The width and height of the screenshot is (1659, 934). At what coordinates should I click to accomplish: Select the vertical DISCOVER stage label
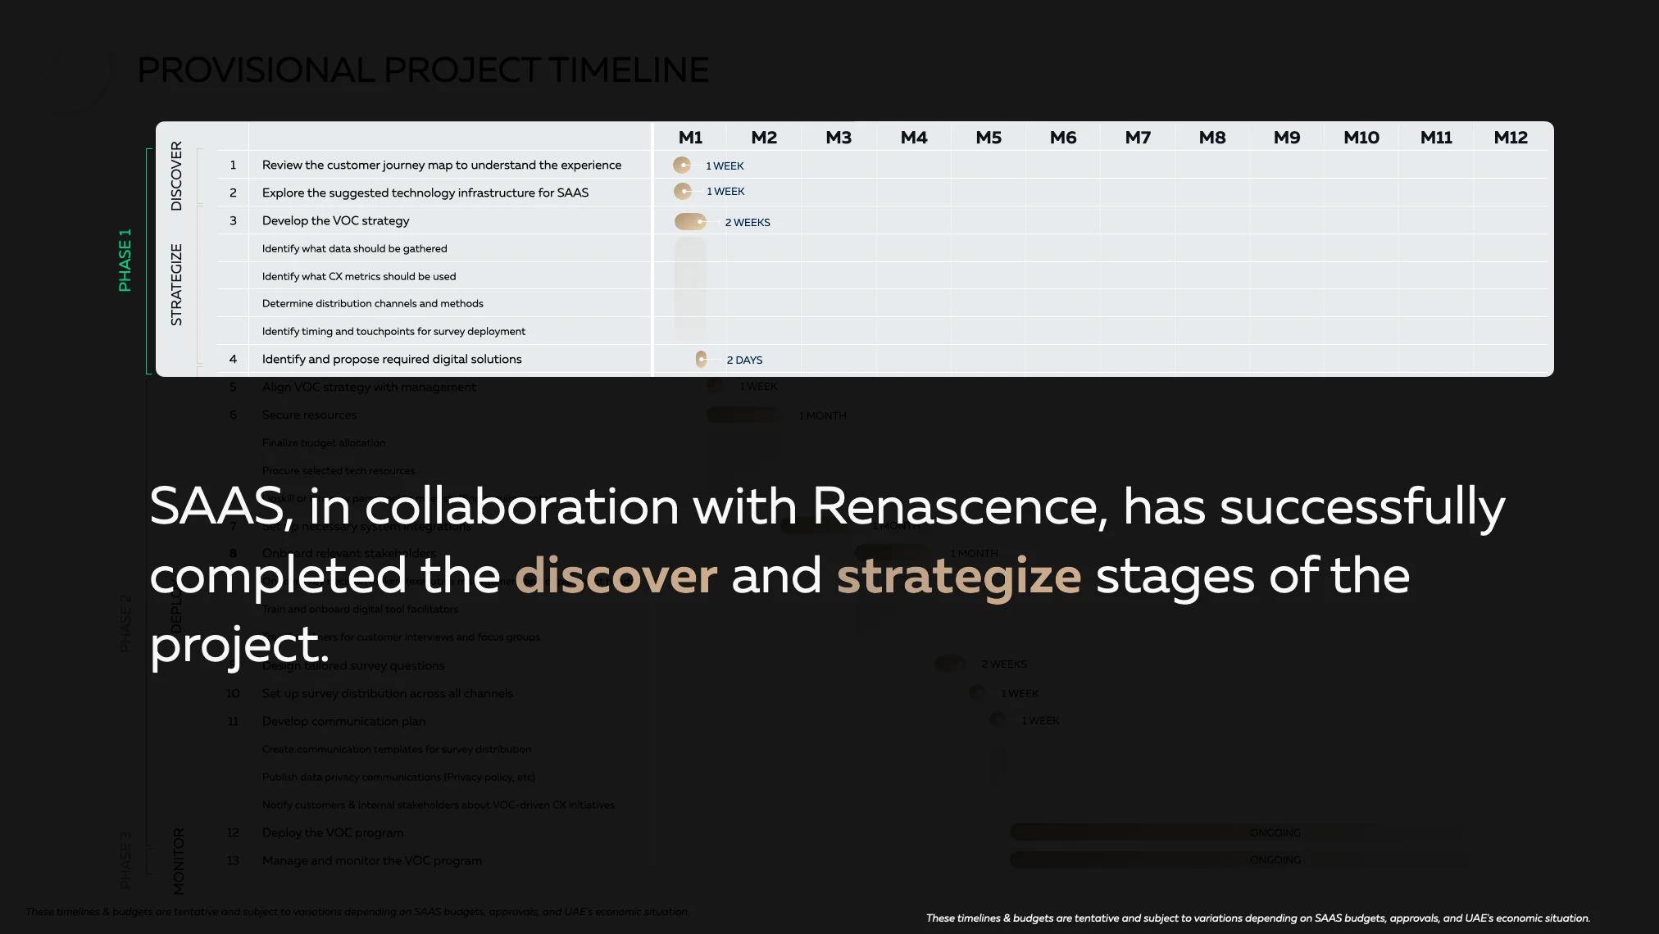(176, 176)
